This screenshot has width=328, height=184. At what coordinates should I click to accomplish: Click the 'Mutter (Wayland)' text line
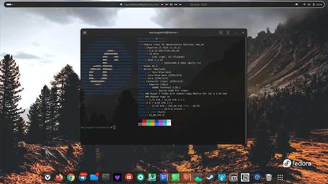[x=152, y=69]
